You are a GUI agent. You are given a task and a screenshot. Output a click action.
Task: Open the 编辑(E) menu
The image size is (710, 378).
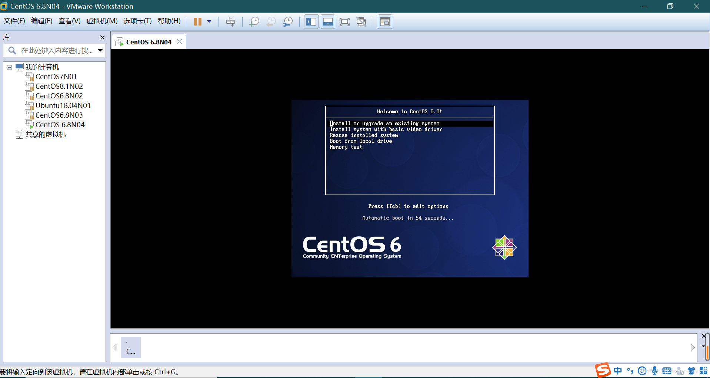pos(41,21)
